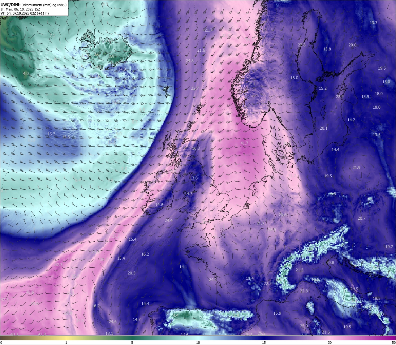The image size is (396, 345).
Task: Click the 13.3 value label
Action: click(x=374, y=23)
